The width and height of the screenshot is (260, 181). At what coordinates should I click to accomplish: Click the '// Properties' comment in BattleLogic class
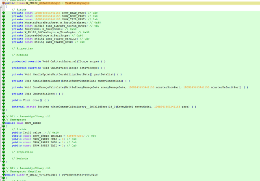pyautogui.click(x=22, y=48)
